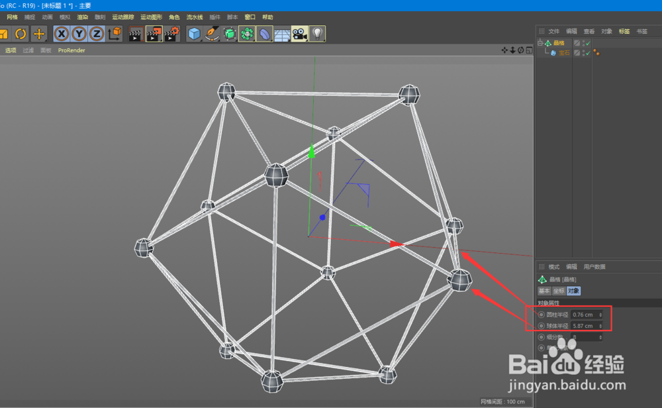
Task: Add a camera object
Action: point(300,34)
